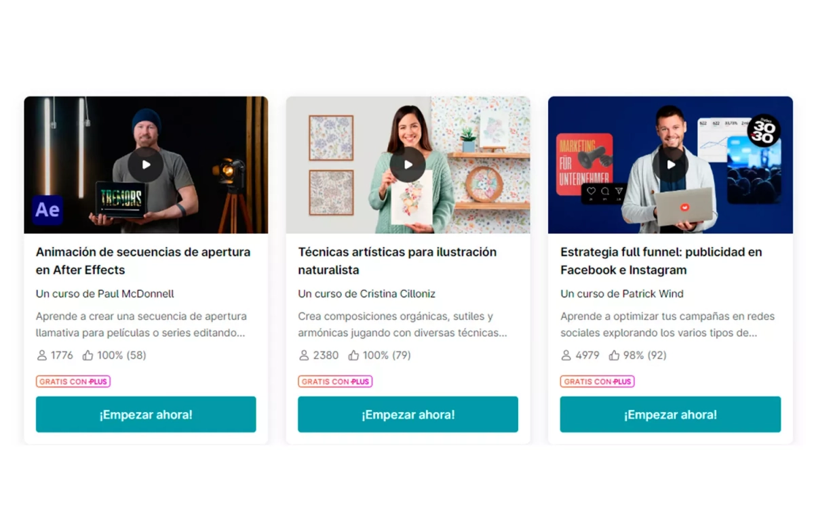
Task: Start the After Effects course with ¡Empezar ahora!
Action: pos(146,414)
